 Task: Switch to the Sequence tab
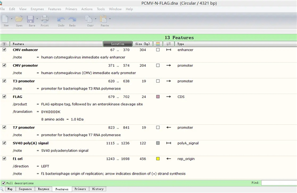25,189
